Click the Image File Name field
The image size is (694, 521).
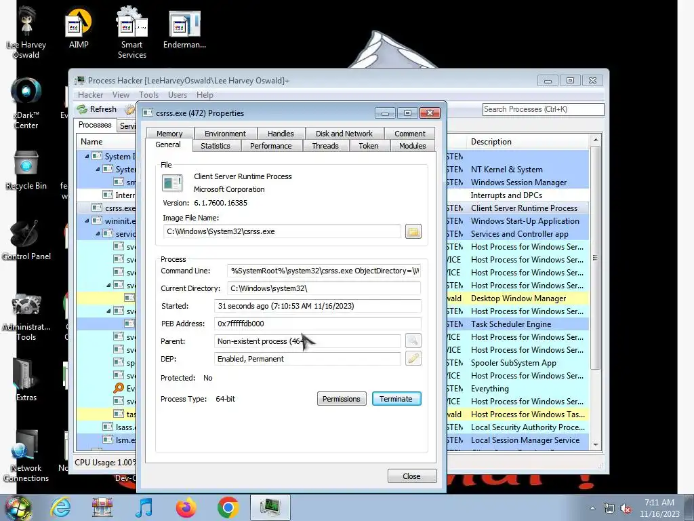tap(283, 231)
